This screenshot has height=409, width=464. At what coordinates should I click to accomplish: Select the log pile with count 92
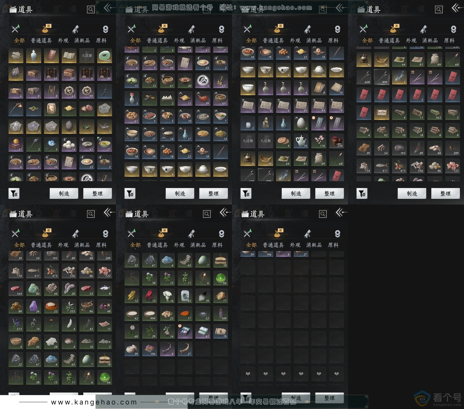(381, 130)
